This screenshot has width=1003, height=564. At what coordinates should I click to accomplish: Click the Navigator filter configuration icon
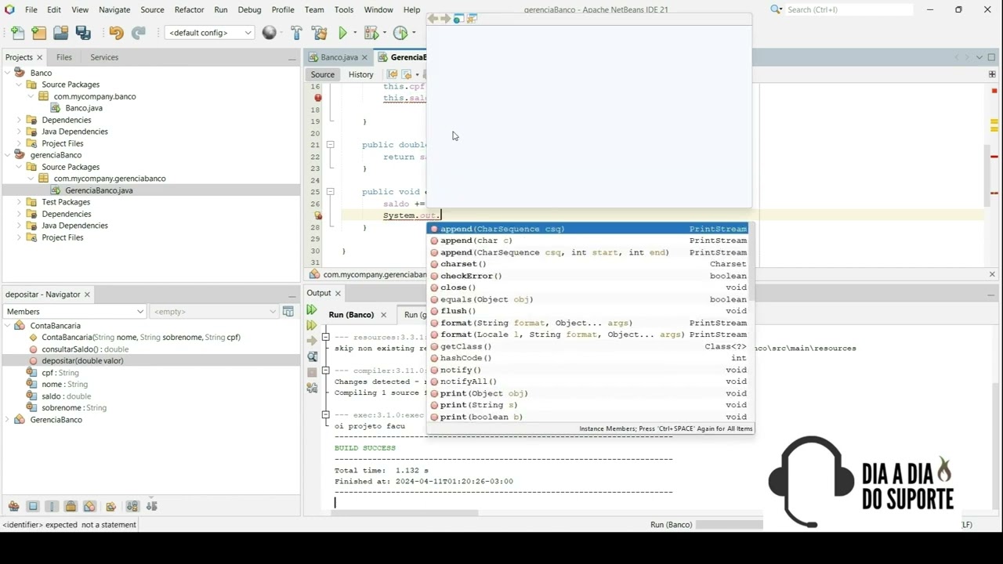(288, 312)
